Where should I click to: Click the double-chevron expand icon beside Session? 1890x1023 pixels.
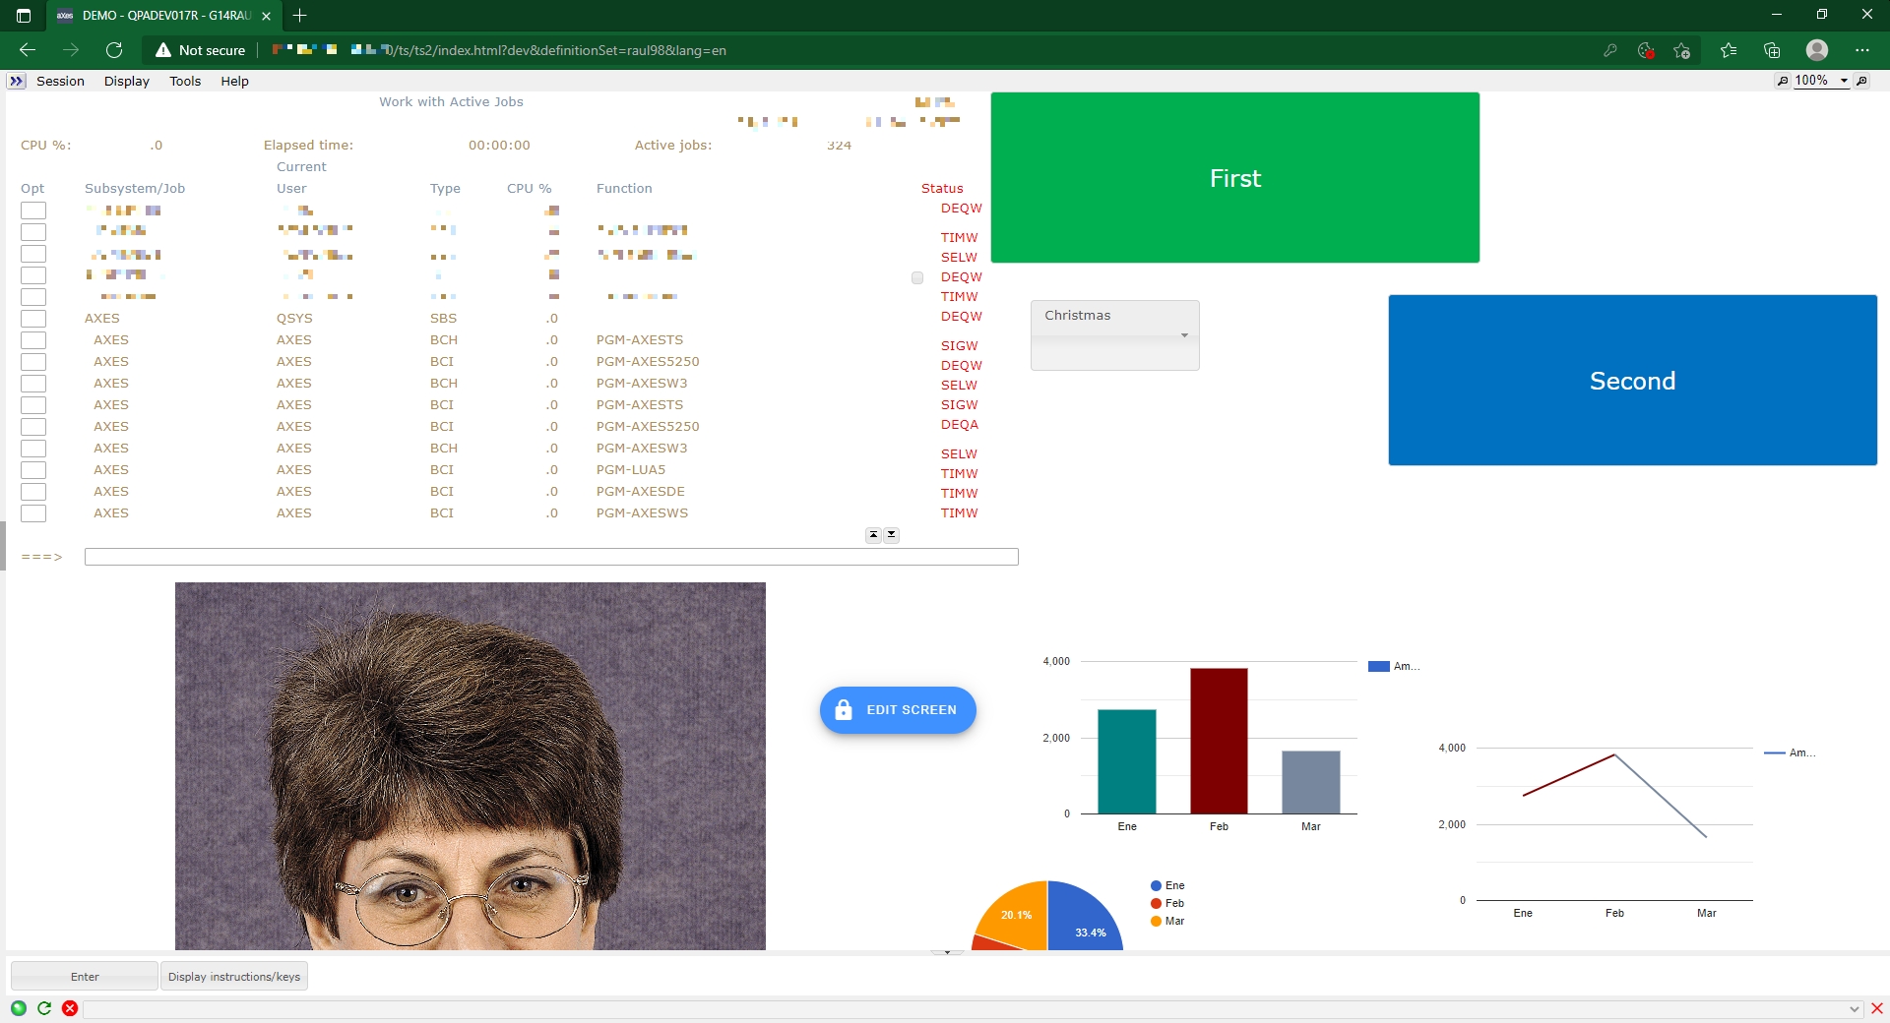point(17,81)
